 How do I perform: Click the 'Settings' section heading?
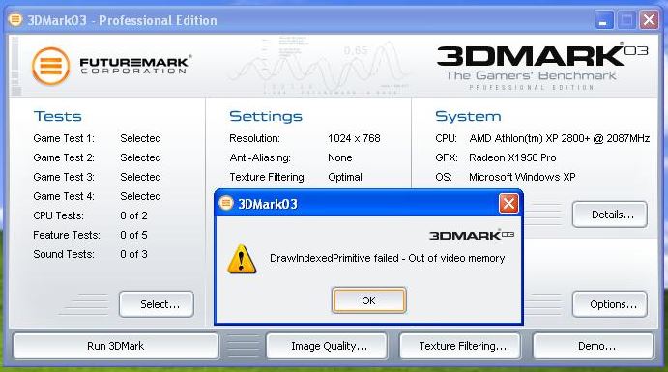266,116
